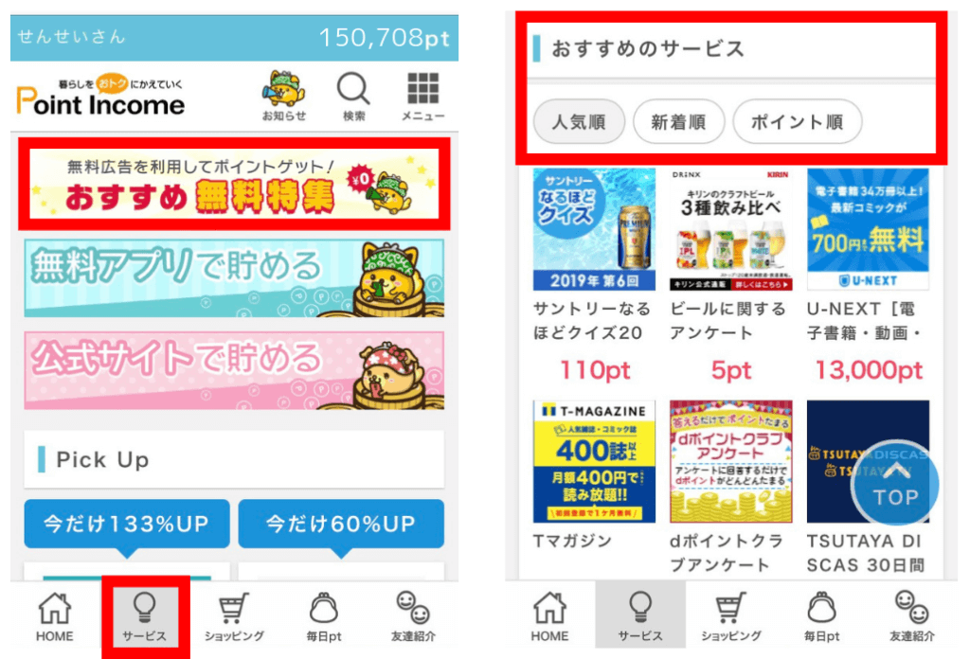
Task: Open the おすすめ無料特集 banner
Action: pos(234,184)
